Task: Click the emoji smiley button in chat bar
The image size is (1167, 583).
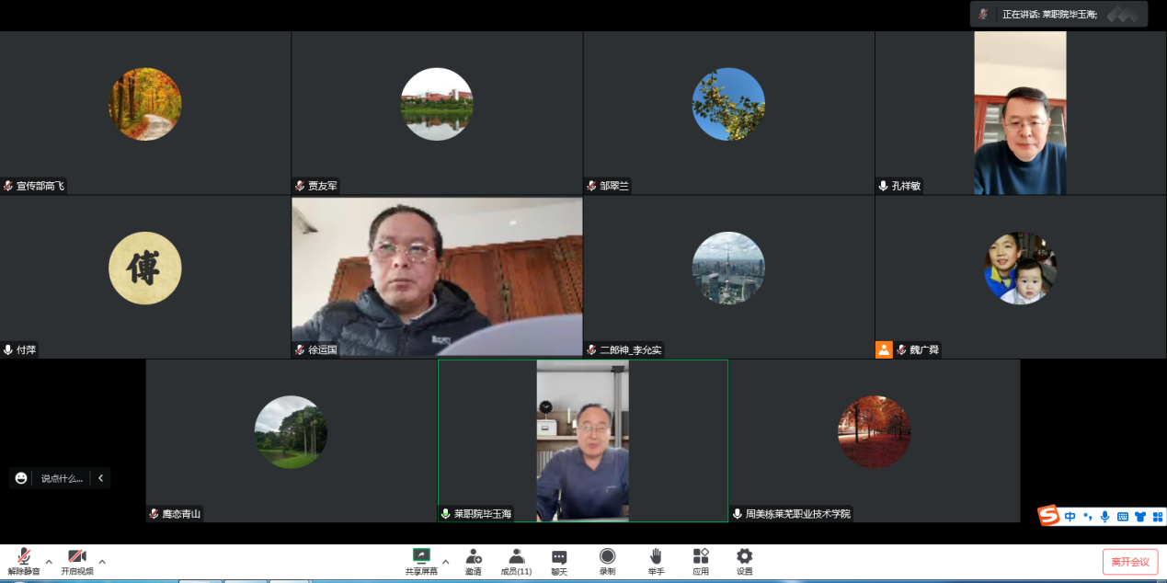Action: click(21, 478)
